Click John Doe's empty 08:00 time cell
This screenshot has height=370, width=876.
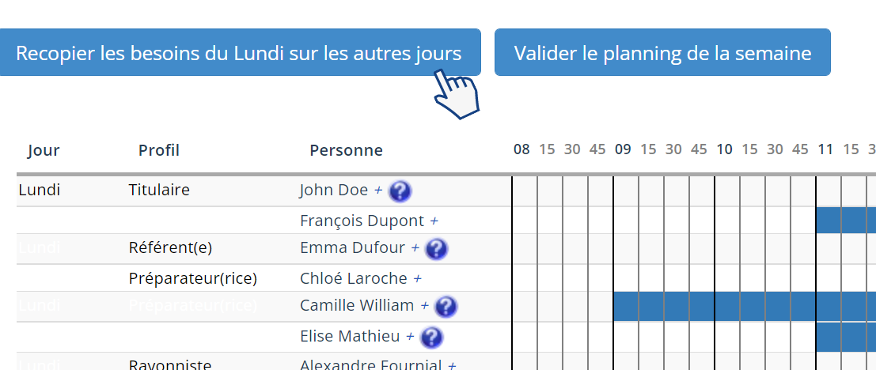point(525,191)
